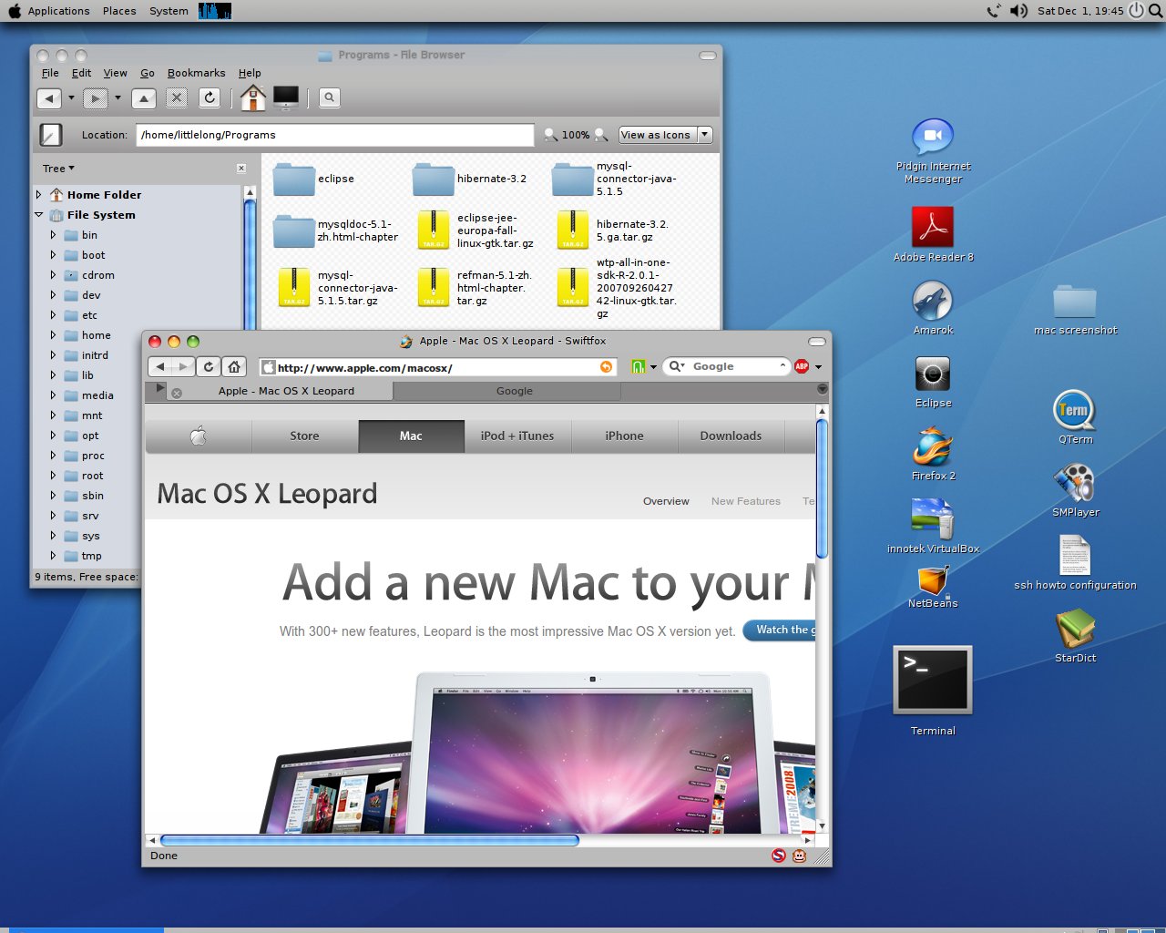Click Apple logo on website nav bar
This screenshot has width=1166, height=933.
coord(198,436)
